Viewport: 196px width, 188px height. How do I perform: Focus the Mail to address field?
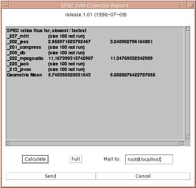pos(149,159)
